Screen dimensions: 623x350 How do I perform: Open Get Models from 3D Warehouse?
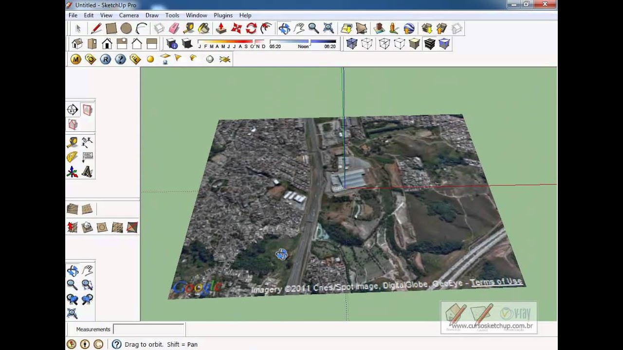pyautogui.click(x=427, y=29)
